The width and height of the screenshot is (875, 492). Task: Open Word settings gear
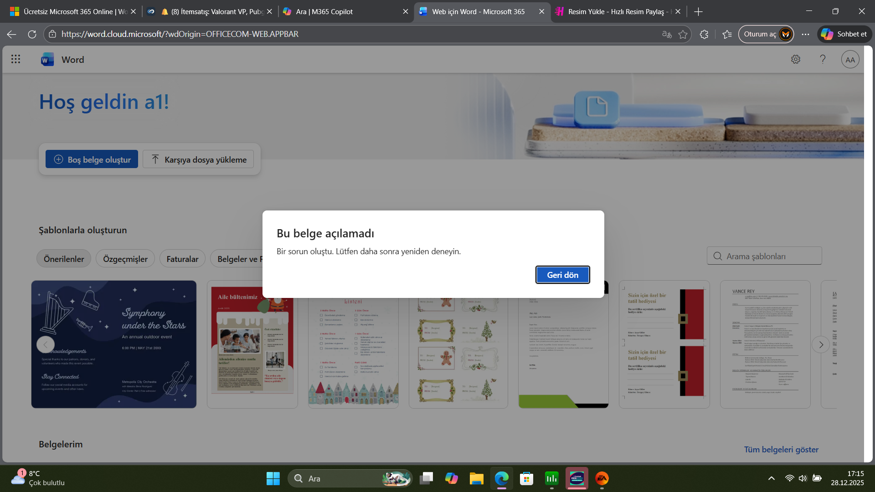tap(796, 59)
